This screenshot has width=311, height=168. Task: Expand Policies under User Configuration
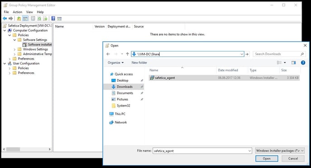pyautogui.click(x=10, y=68)
